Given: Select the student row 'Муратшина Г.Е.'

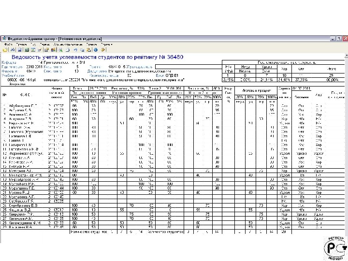Looking at the screenshot, I should coord(173,188).
